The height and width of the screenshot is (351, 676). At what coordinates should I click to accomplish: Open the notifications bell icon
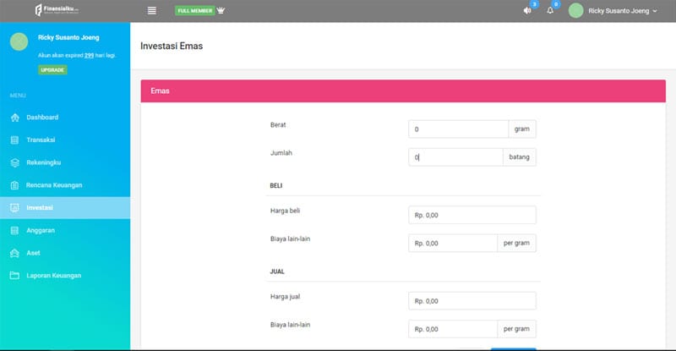pyautogui.click(x=550, y=10)
